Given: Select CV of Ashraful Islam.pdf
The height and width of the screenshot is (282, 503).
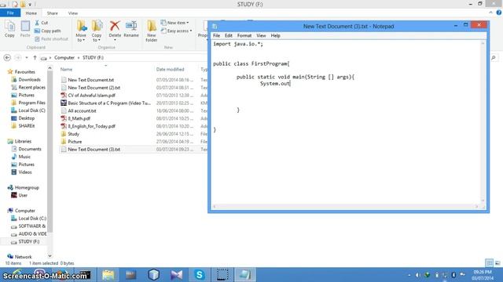Looking at the screenshot, I should coord(91,96).
